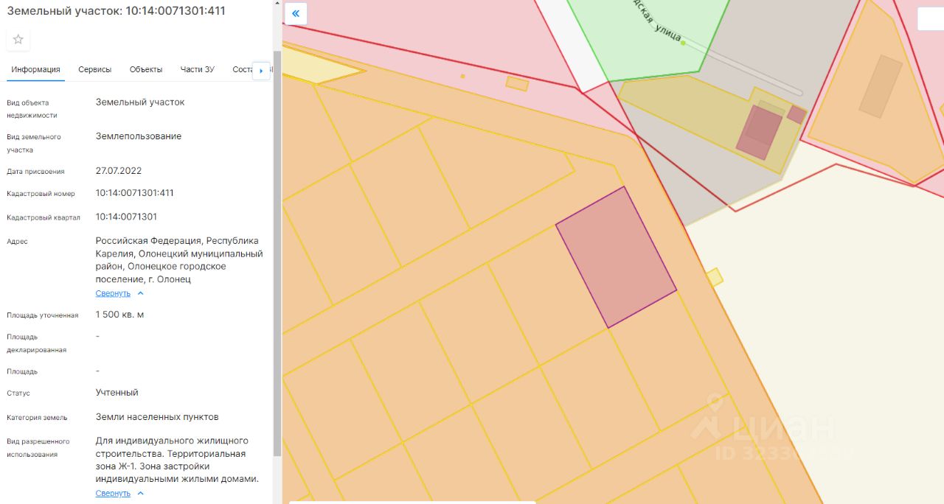
Task: Open the partially visible Состав tab
Action: (x=242, y=69)
